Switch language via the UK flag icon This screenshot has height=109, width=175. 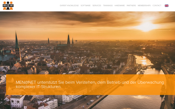(x=167, y=6)
